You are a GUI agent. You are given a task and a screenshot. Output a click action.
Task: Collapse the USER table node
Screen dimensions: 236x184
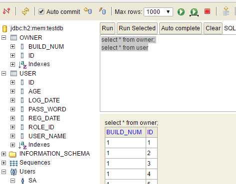point(3,74)
